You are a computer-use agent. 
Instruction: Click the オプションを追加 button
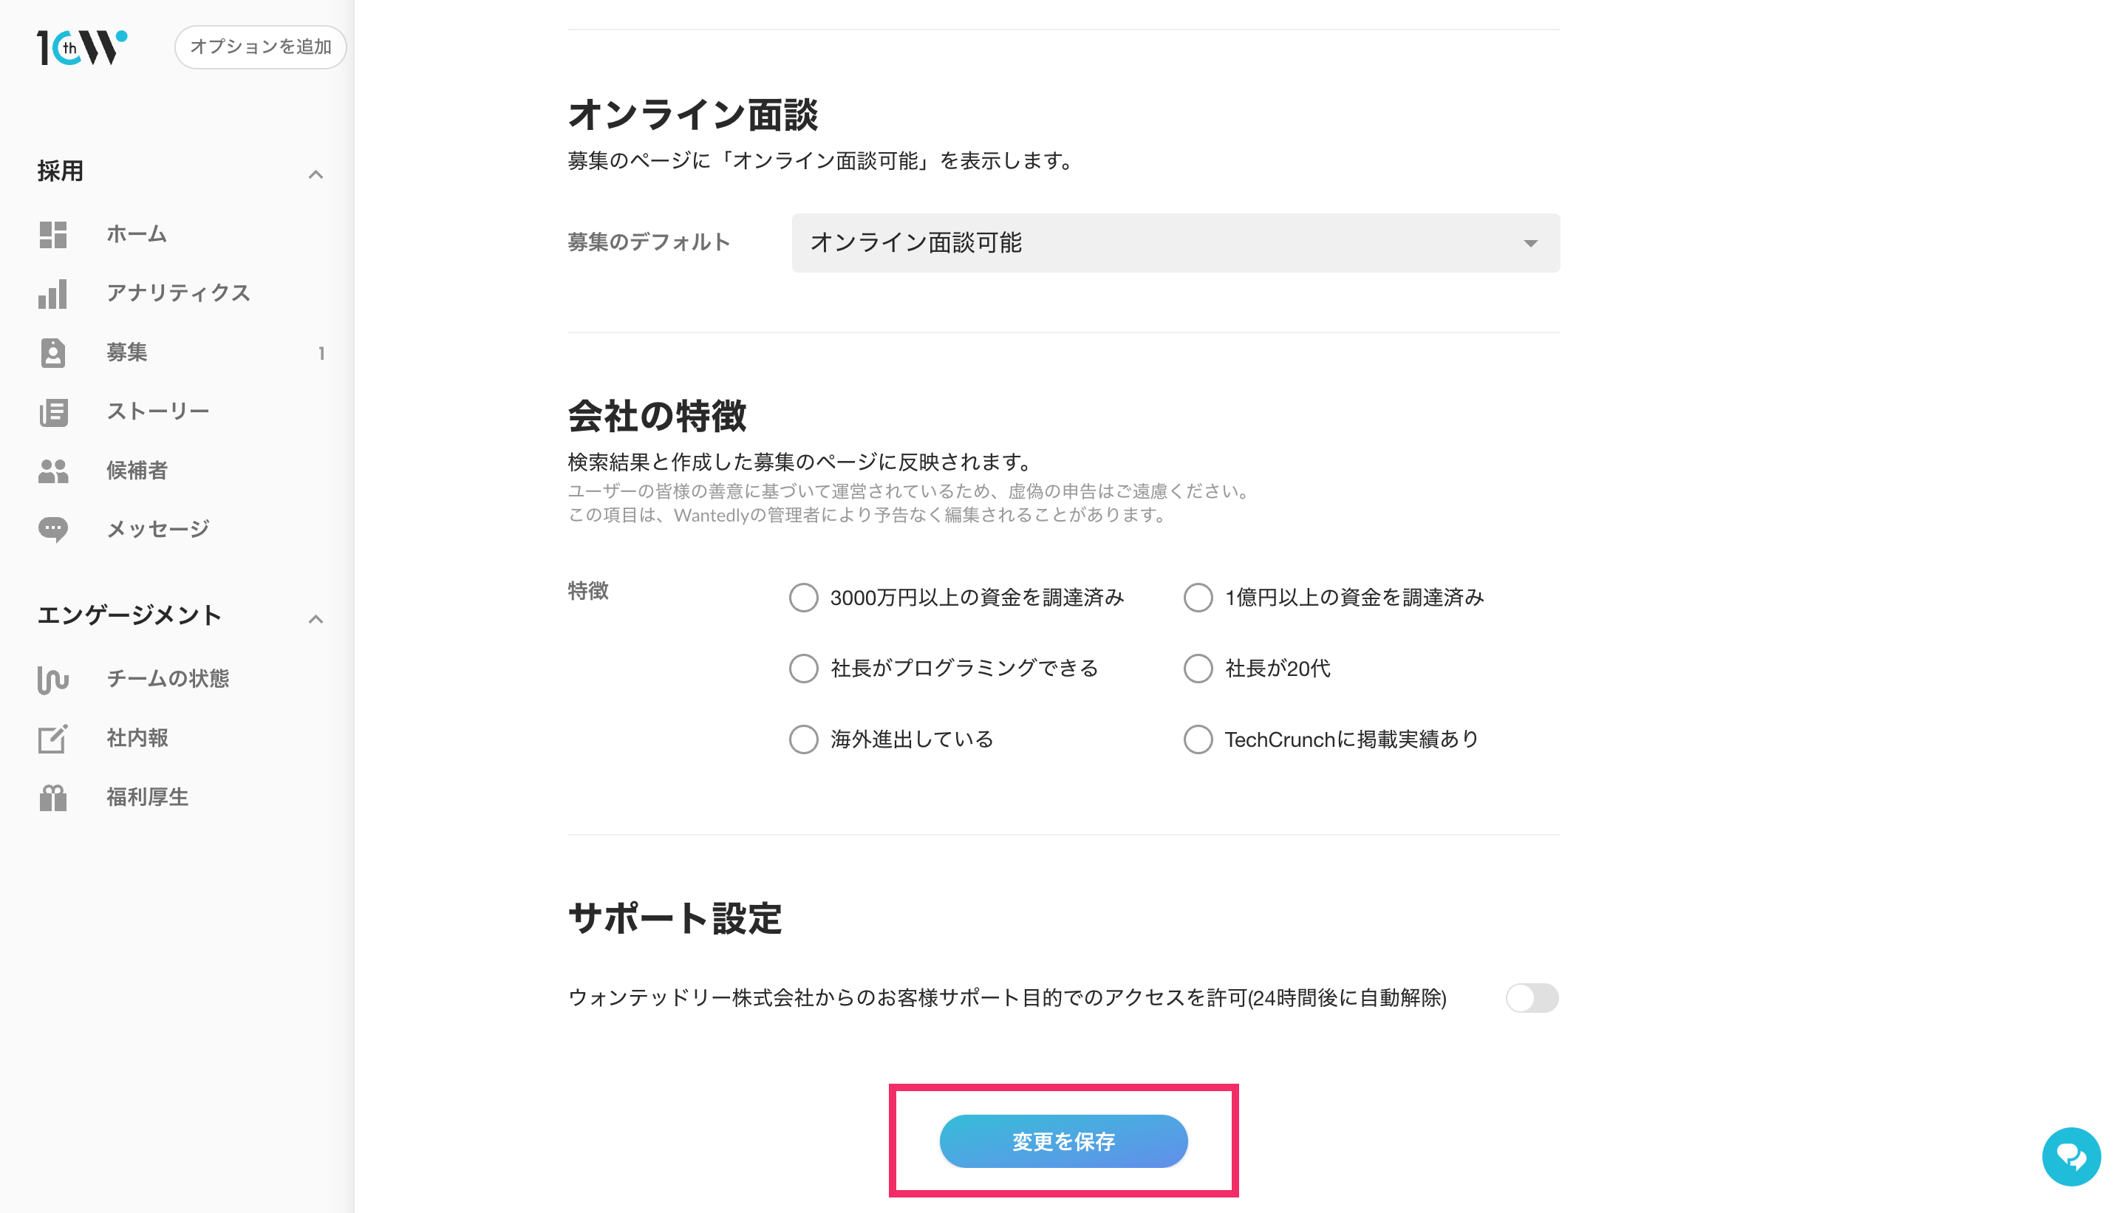coord(260,47)
